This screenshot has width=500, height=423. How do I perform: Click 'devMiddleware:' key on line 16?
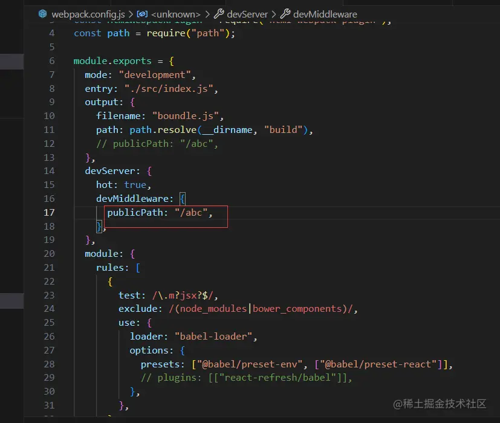click(x=135, y=199)
